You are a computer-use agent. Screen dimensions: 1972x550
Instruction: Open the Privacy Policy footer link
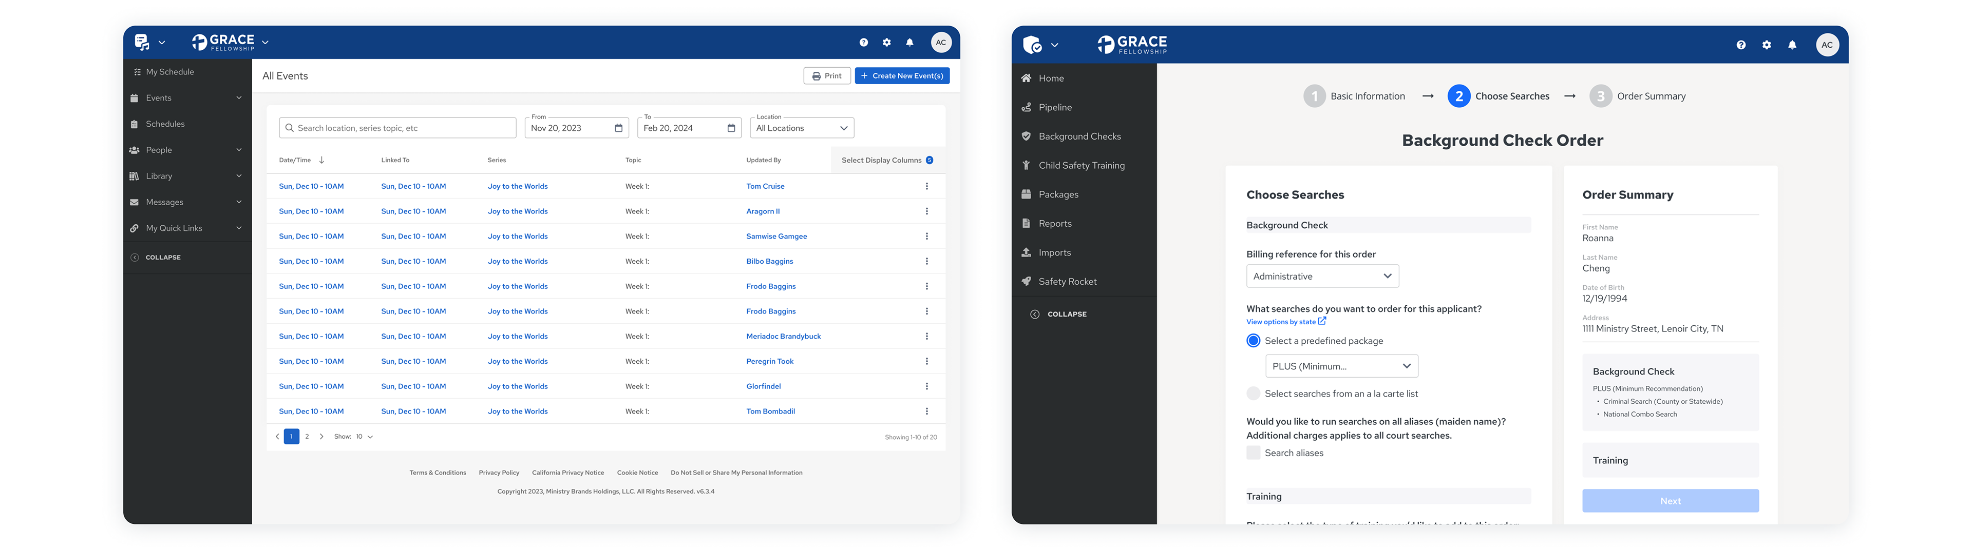click(499, 473)
